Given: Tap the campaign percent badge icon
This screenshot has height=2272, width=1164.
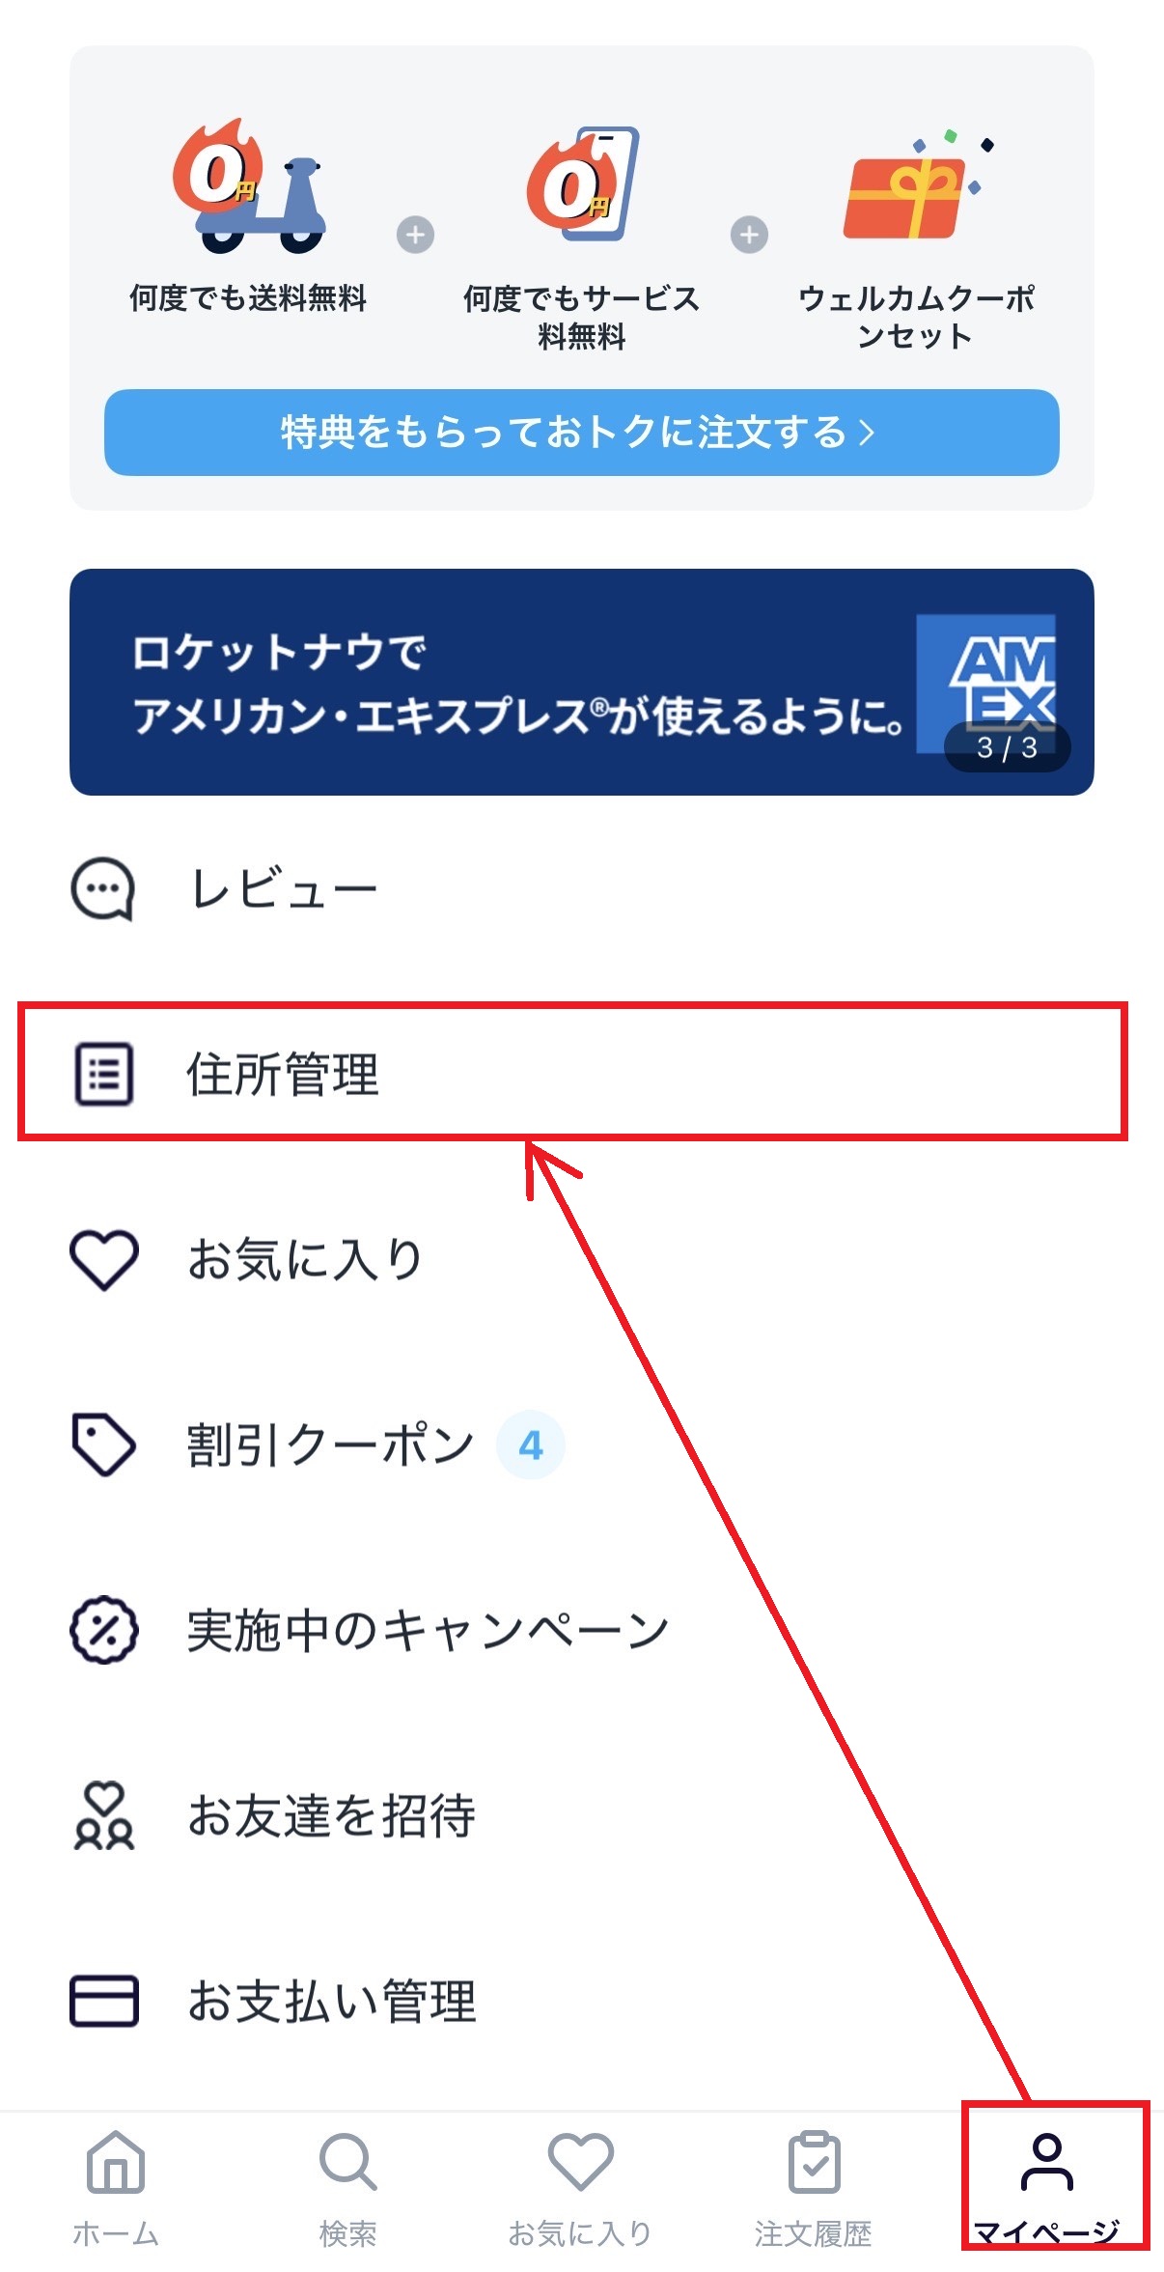Looking at the screenshot, I should [103, 1630].
